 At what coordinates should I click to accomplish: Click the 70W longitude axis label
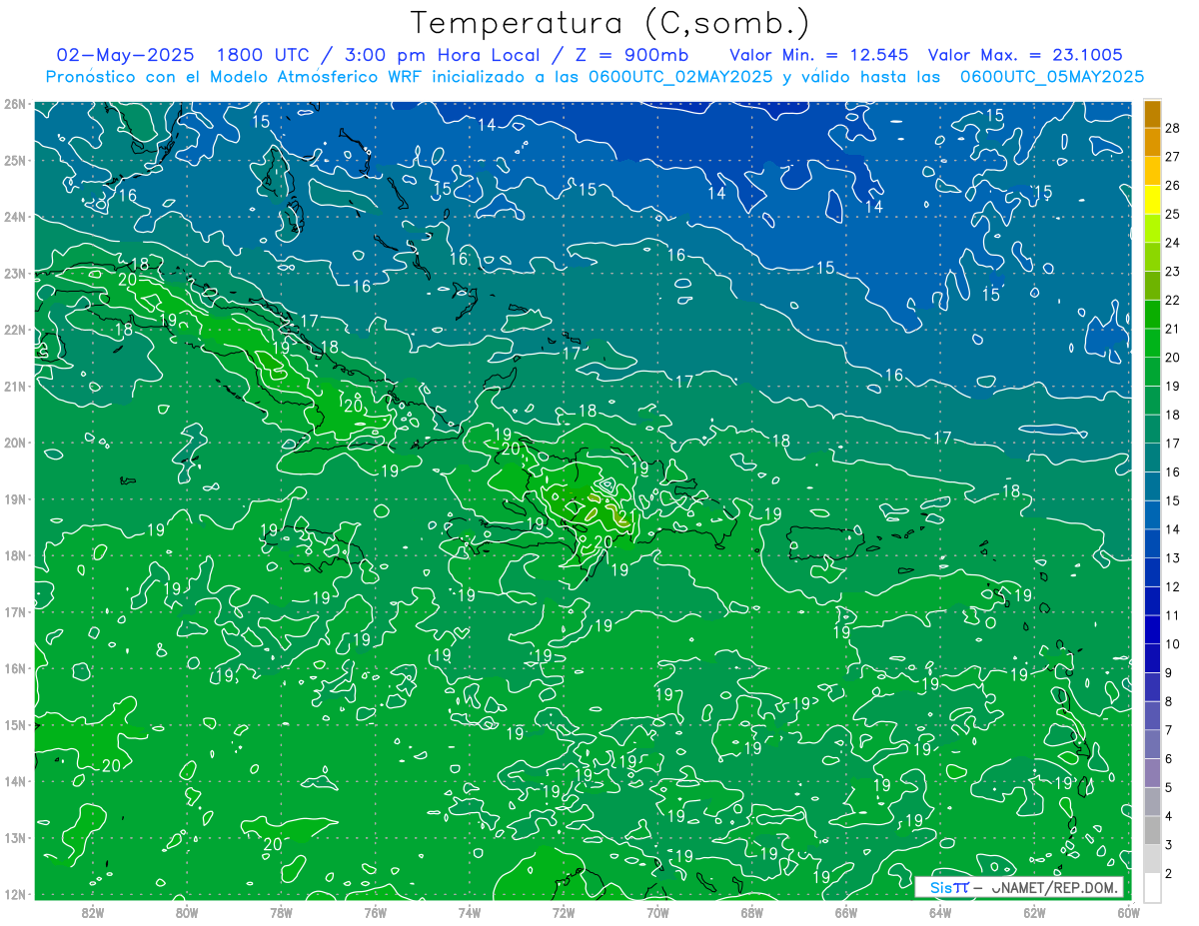click(657, 912)
